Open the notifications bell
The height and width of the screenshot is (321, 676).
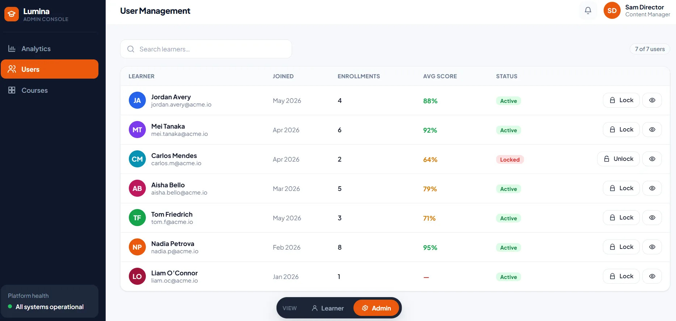coord(588,11)
